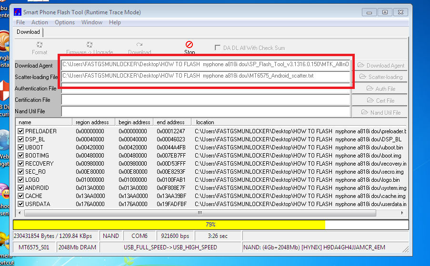This screenshot has height=266, width=430.
Task: Uncheck the LOGO partition checkbox
Action: coord(20,180)
